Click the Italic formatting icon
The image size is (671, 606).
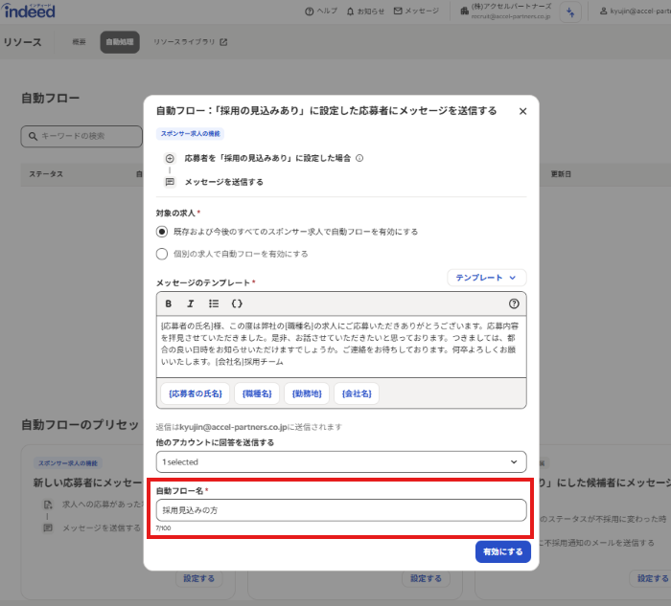(191, 303)
